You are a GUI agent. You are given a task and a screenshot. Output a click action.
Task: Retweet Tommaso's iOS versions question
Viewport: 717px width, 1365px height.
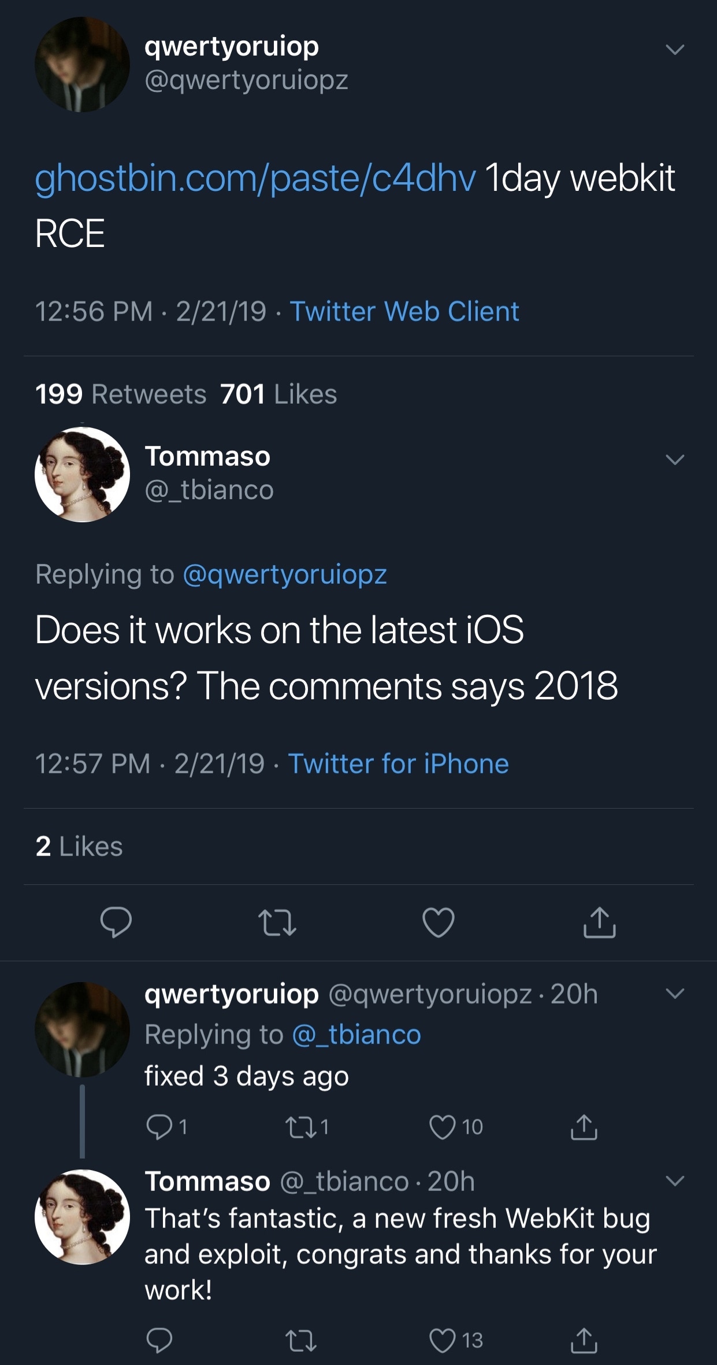pos(277,922)
